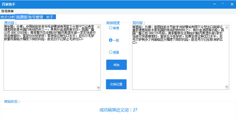Minimize the 百家助手 window

(214, 4)
